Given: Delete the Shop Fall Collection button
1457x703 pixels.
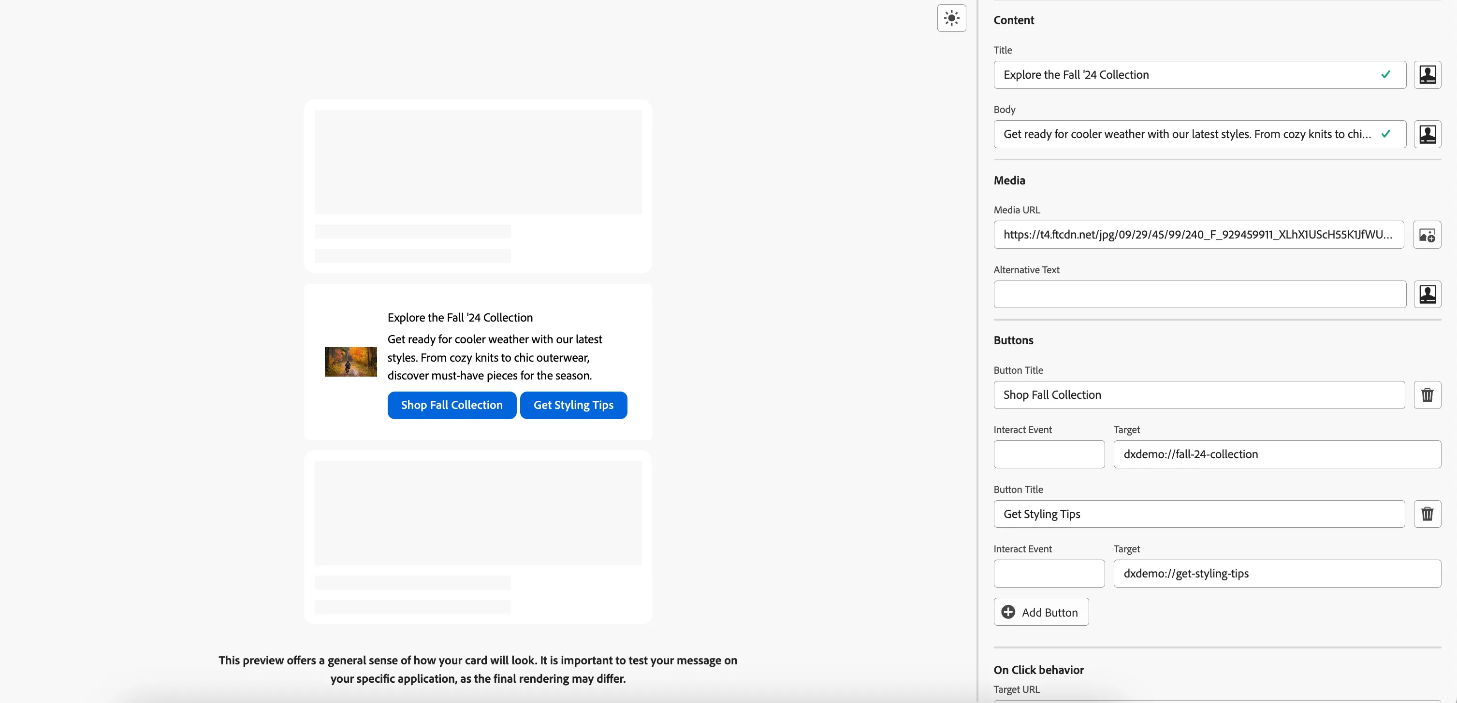Looking at the screenshot, I should click(x=1427, y=395).
